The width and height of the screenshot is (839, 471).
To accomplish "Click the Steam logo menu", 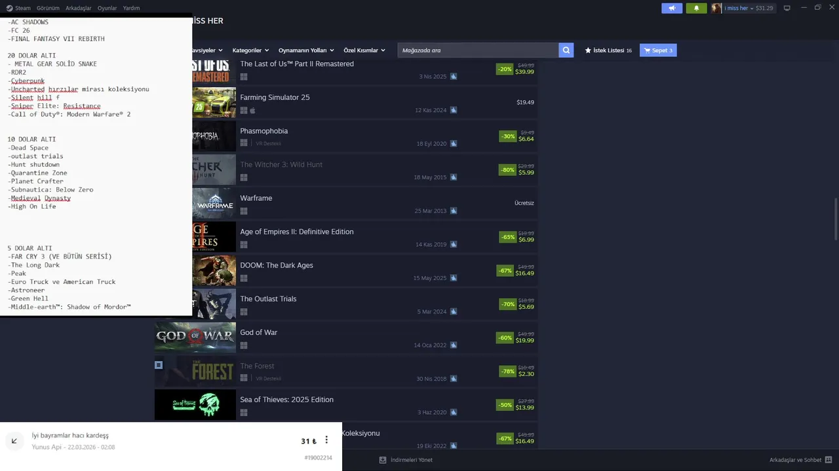I will (x=18, y=8).
